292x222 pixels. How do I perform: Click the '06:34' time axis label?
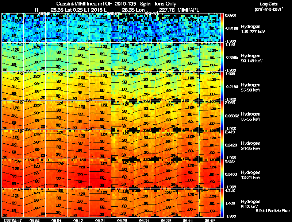(x=144, y=220)
